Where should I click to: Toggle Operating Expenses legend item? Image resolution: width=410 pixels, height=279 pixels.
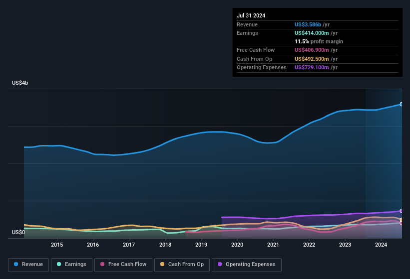tap(246, 265)
